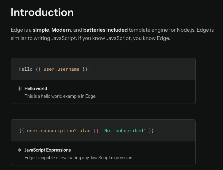Click the closing braces with exclamation mark
The width and height of the screenshot is (223, 170).
coord(86,69)
